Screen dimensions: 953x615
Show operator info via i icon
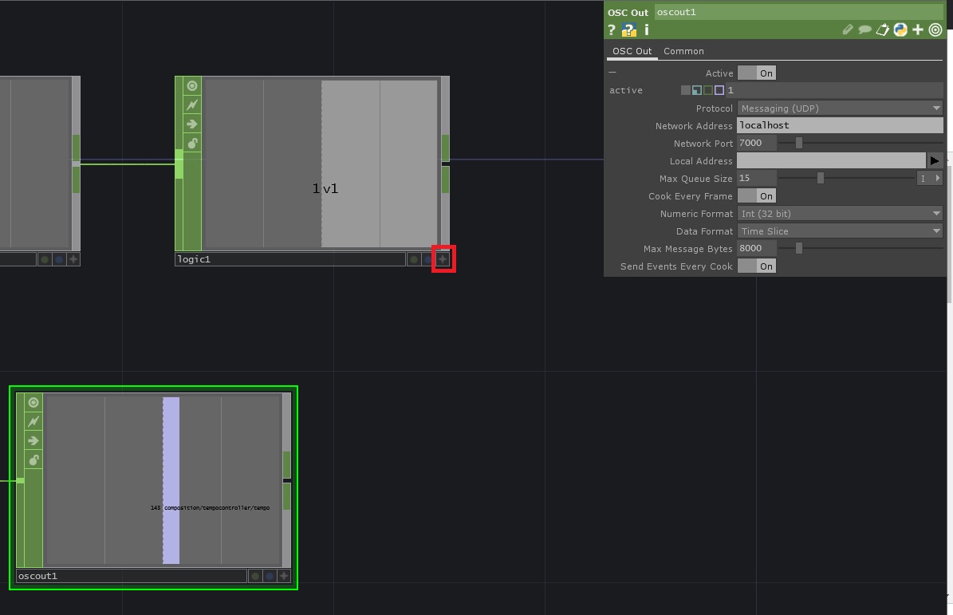pyautogui.click(x=646, y=30)
